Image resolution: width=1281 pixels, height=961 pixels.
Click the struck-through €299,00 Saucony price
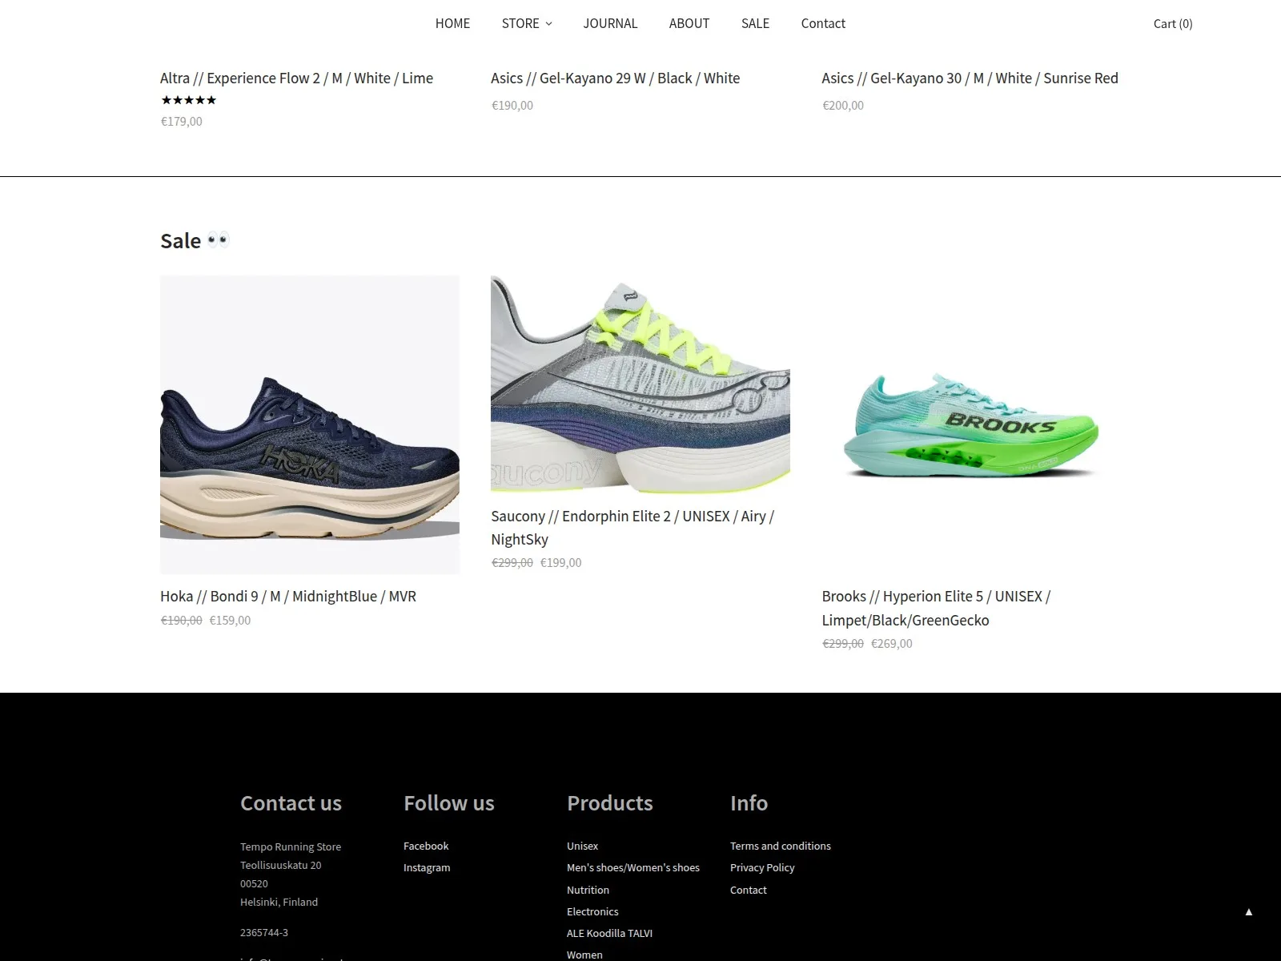[x=512, y=562]
